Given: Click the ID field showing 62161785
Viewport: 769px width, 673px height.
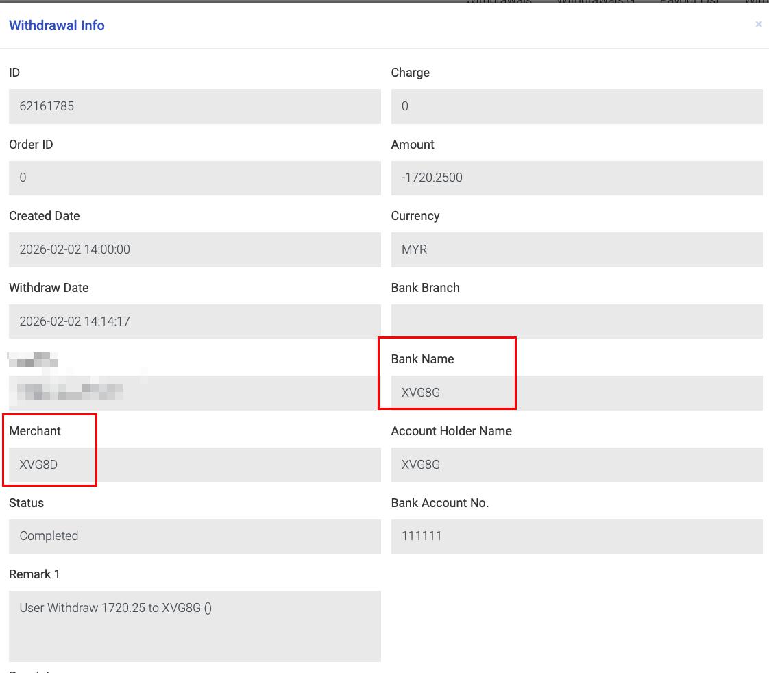Looking at the screenshot, I should pyautogui.click(x=195, y=106).
